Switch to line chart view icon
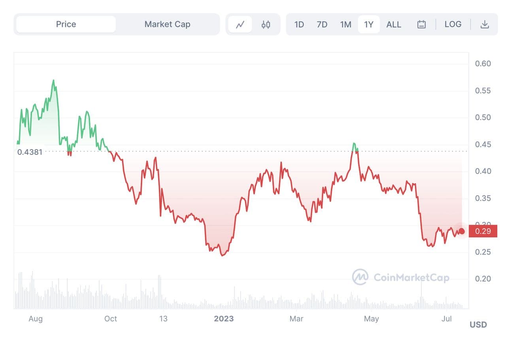The width and height of the screenshot is (506, 338). pos(240,24)
